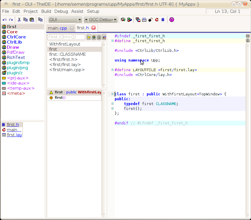Click the clipboard Paste icon

click(32, 20)
